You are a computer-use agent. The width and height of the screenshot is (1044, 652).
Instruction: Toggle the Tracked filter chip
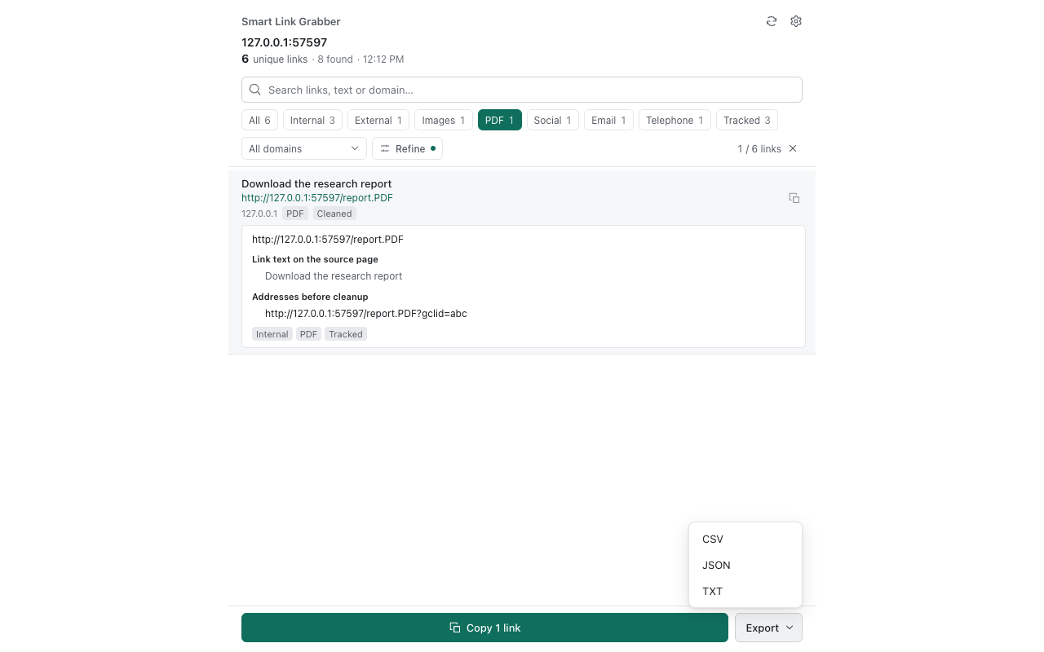747,120
